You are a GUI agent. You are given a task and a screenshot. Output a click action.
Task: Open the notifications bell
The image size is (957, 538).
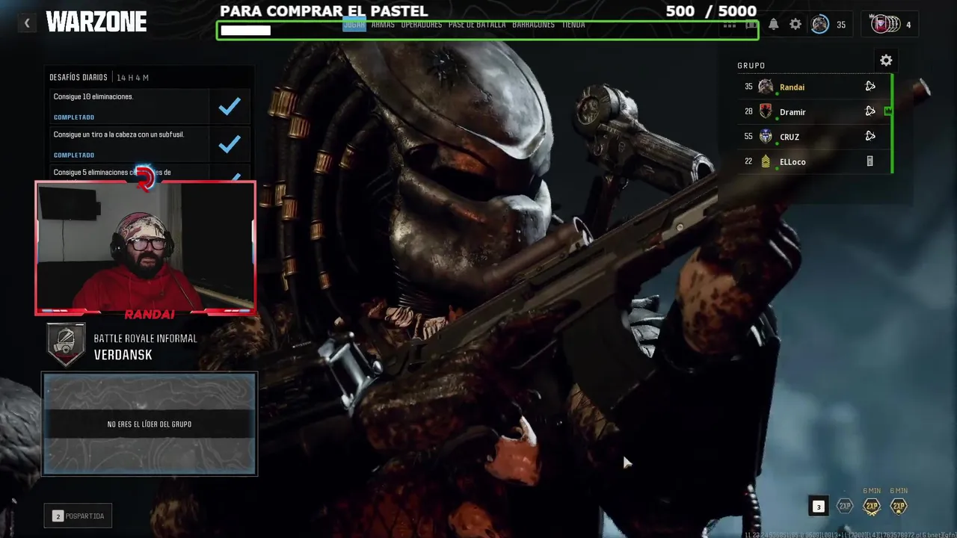click(774, 25)
